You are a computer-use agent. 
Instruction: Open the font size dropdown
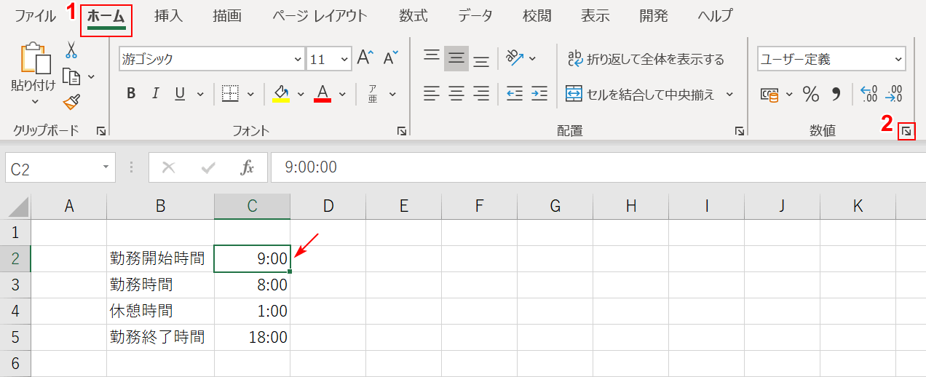tap(344, 60)
